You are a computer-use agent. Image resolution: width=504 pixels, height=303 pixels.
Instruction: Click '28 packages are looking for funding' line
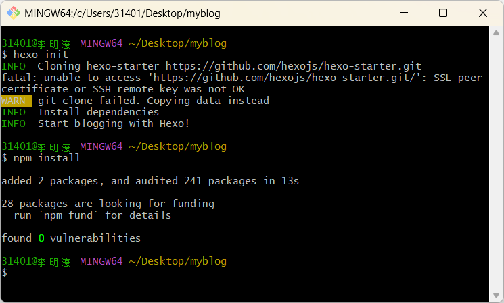pyautogui.click(x=108, y=204)
